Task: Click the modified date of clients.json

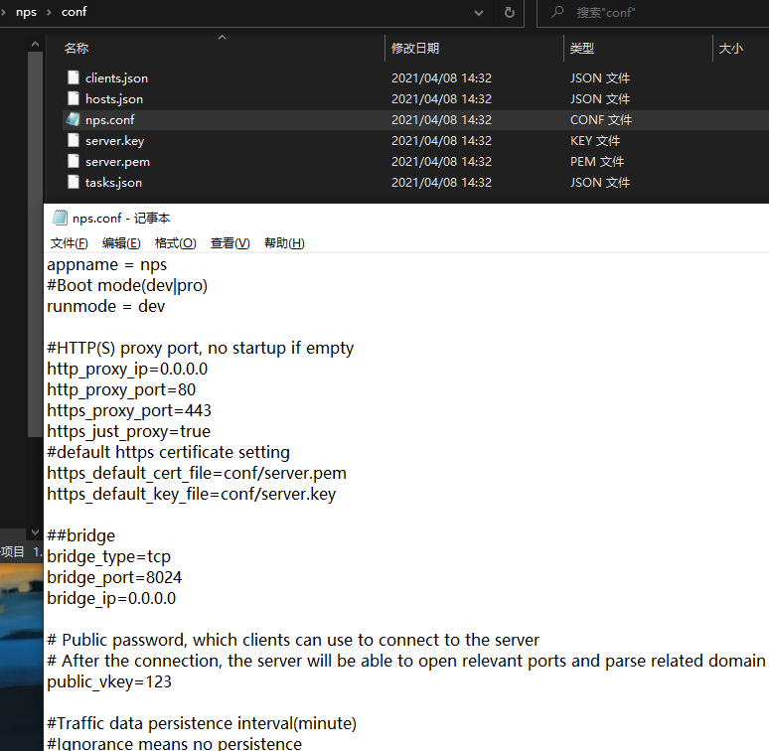Action: click(x=441, y=77)
